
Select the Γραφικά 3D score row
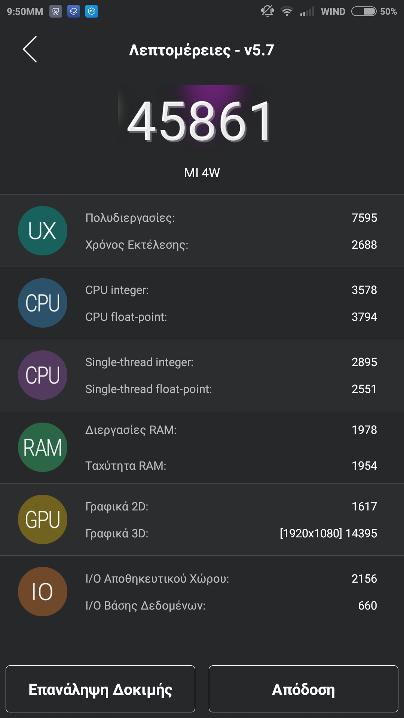click(x=231, y=533)
